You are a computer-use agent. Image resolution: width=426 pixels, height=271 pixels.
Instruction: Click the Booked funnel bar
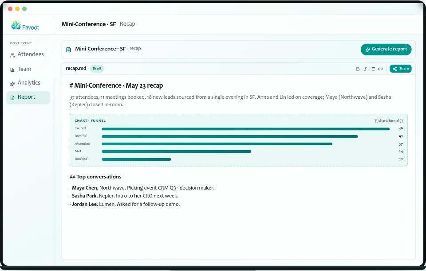136,159
